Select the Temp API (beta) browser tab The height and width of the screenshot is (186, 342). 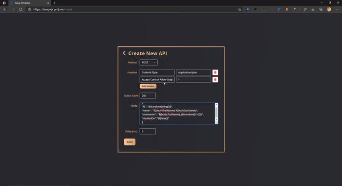tap(29, 3)
